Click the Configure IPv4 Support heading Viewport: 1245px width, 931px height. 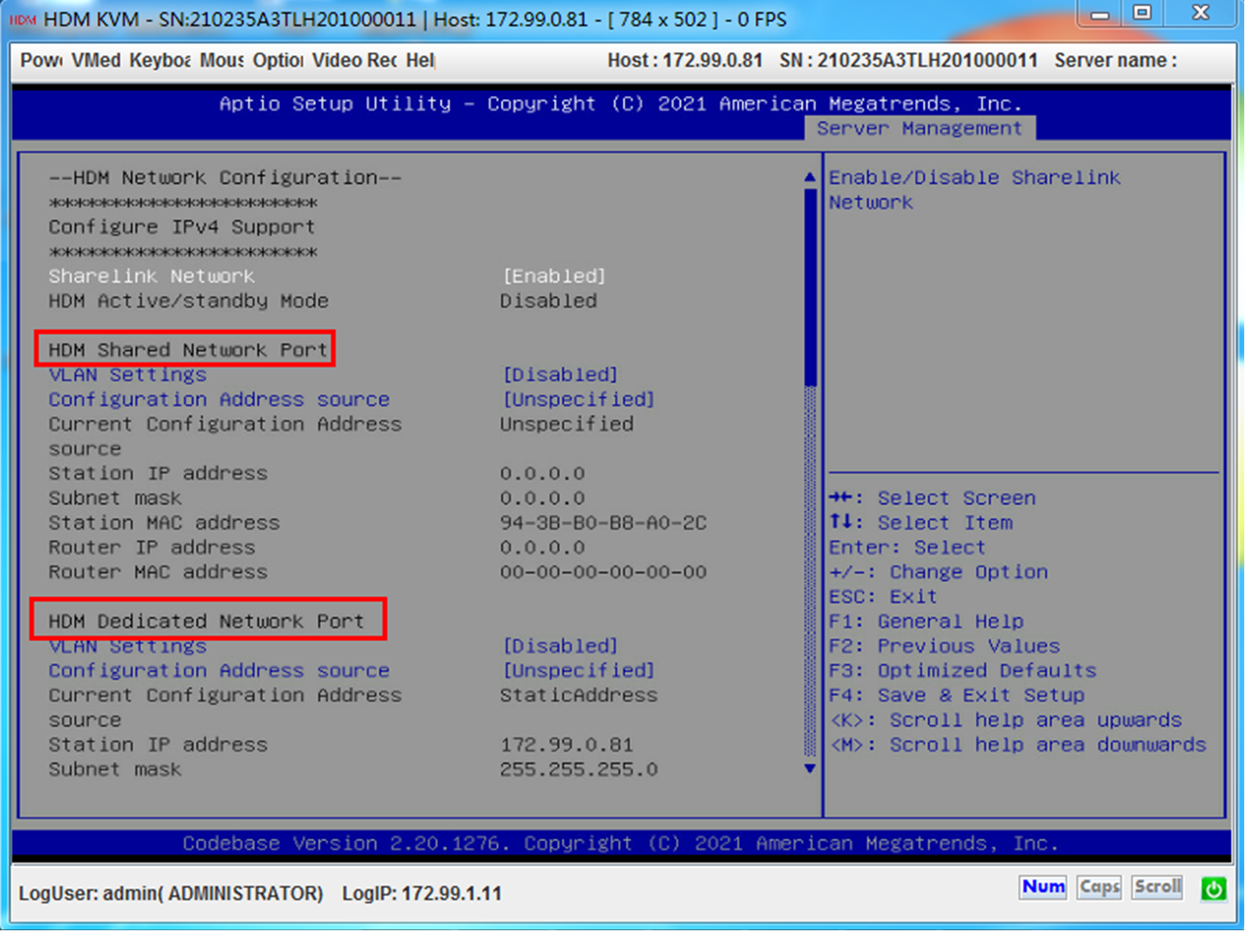coord(182,227)
